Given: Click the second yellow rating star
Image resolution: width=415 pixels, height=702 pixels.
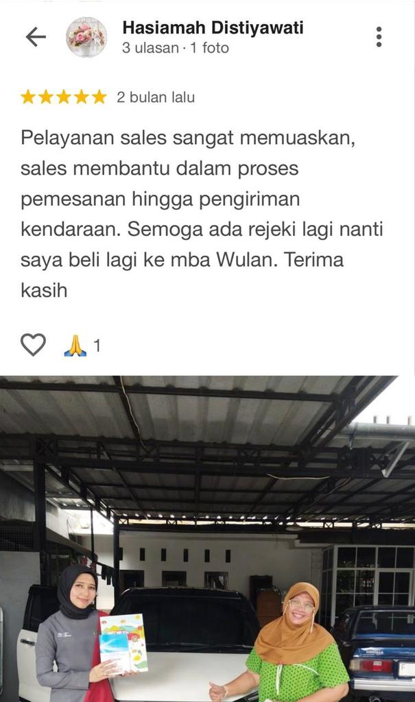Looking at the screenshot, I should pyautogui.click(x=46, y=97).
